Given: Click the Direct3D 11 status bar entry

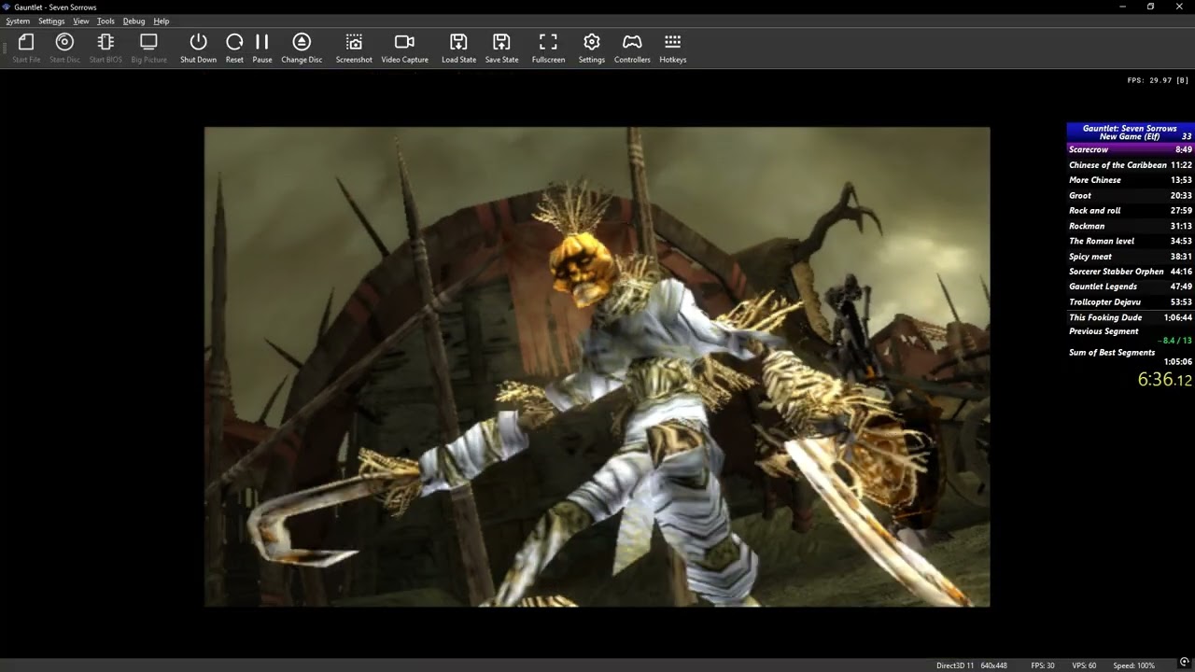Looking at the screenshot, I should pyautogui.click(x=955, y=665).
